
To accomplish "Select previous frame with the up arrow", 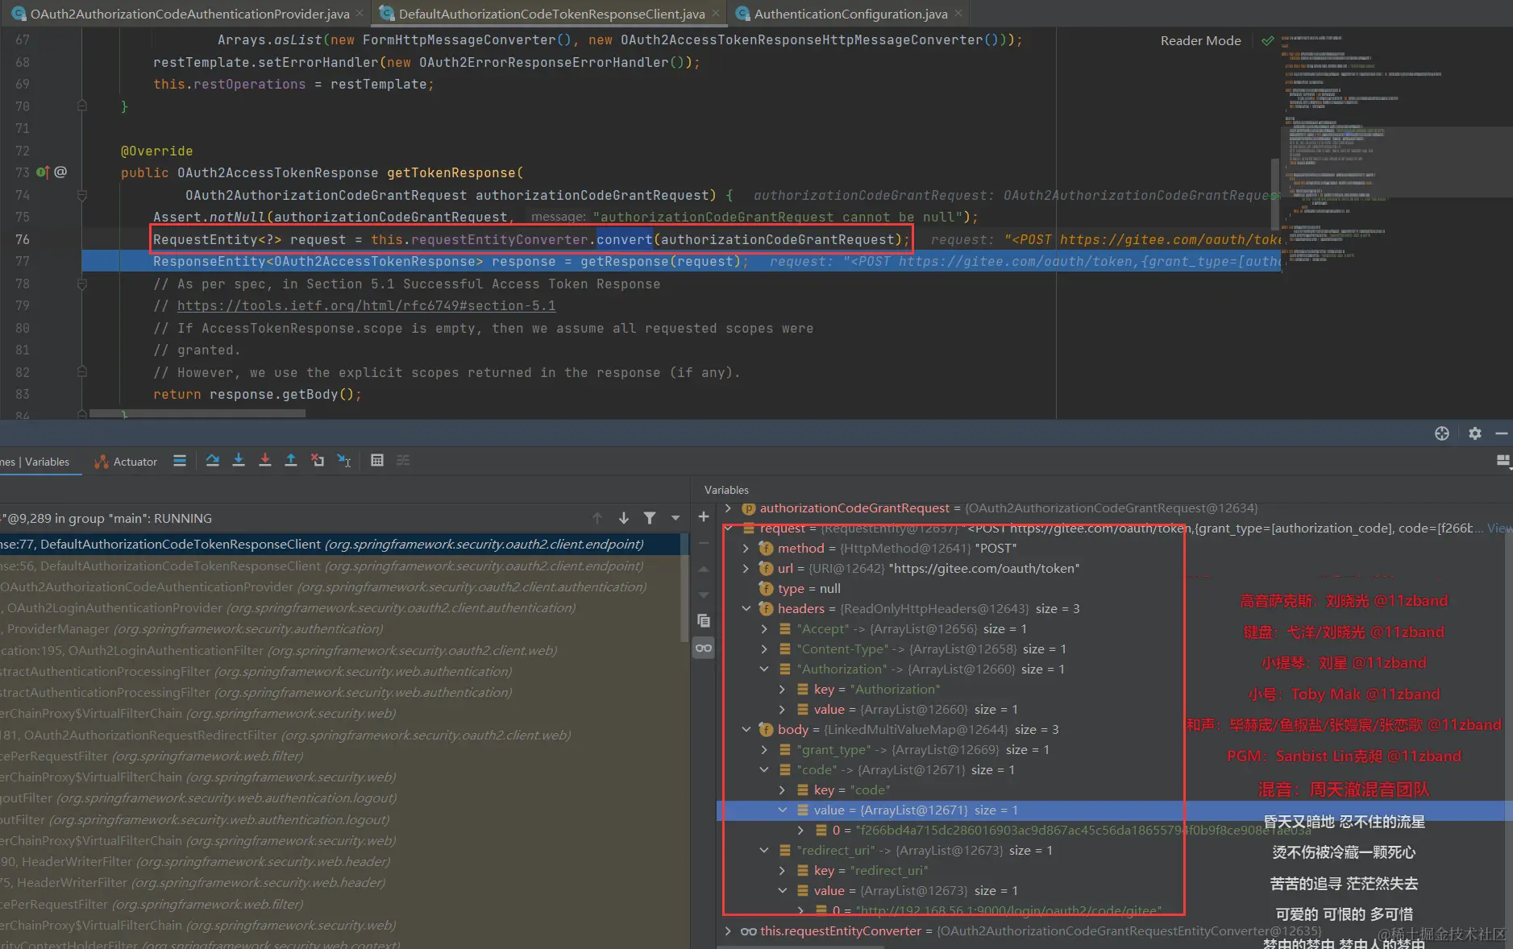I will (x=597, y=518).
